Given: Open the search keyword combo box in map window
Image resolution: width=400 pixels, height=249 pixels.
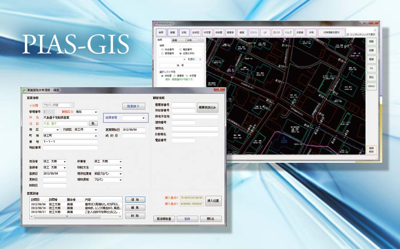Looking at the screenshot, I should tap(173, 59).
